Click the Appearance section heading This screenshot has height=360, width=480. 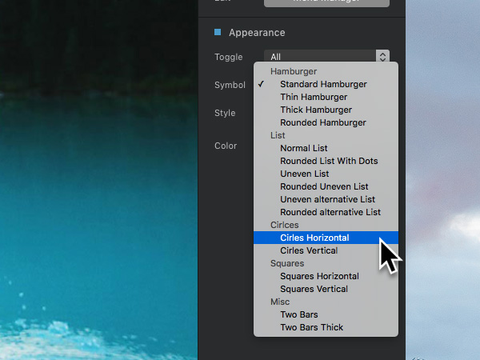[257, 33]
